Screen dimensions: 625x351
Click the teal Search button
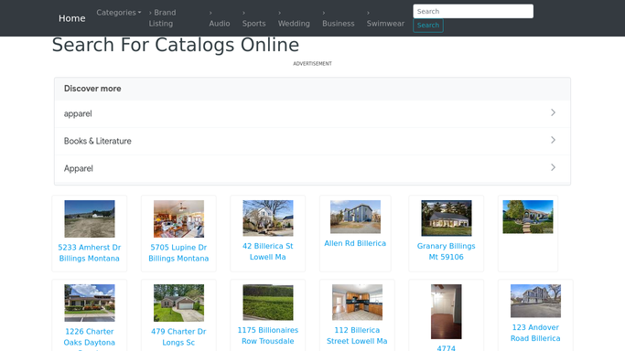(428, 26)
